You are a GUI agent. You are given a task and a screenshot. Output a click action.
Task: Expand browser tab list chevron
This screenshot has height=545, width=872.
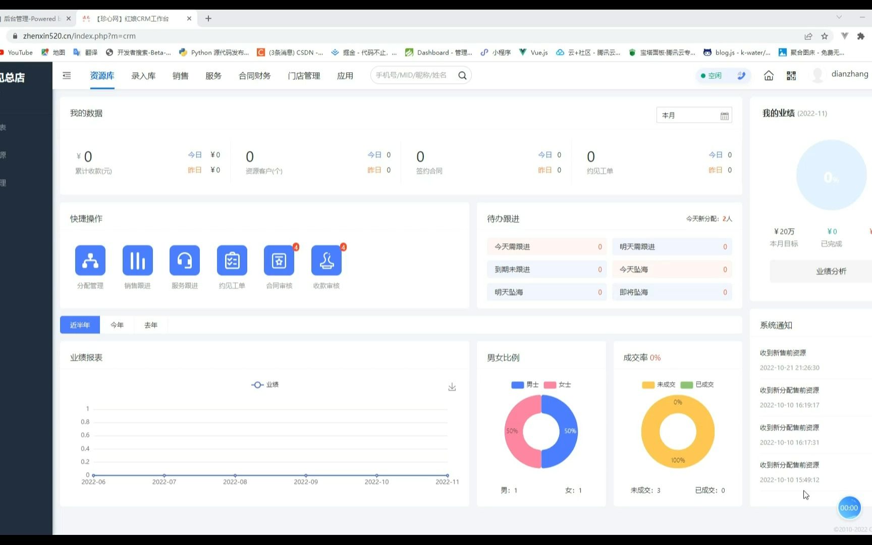tap(839, 17)
